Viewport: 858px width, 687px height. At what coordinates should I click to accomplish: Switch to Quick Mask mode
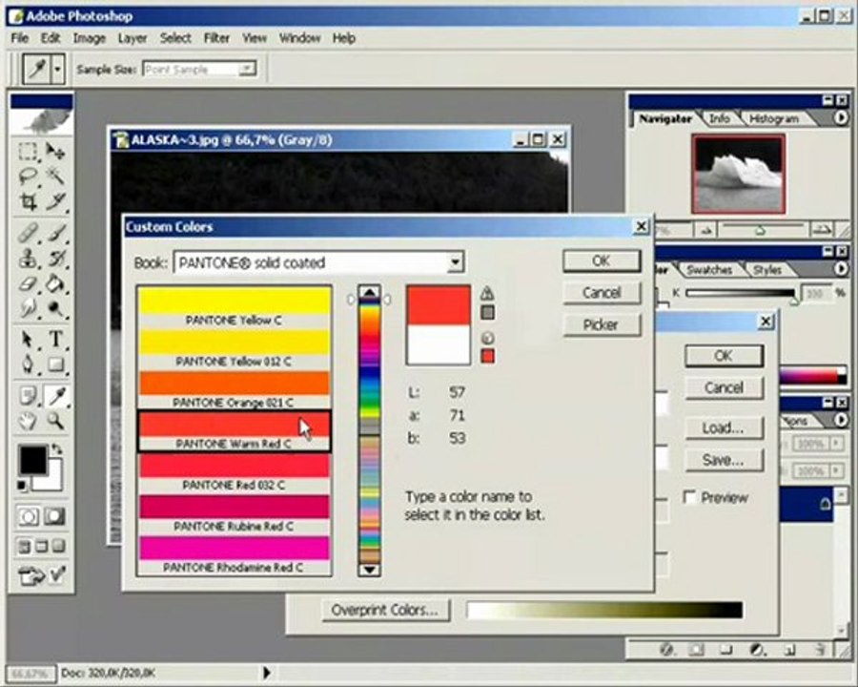54,516
